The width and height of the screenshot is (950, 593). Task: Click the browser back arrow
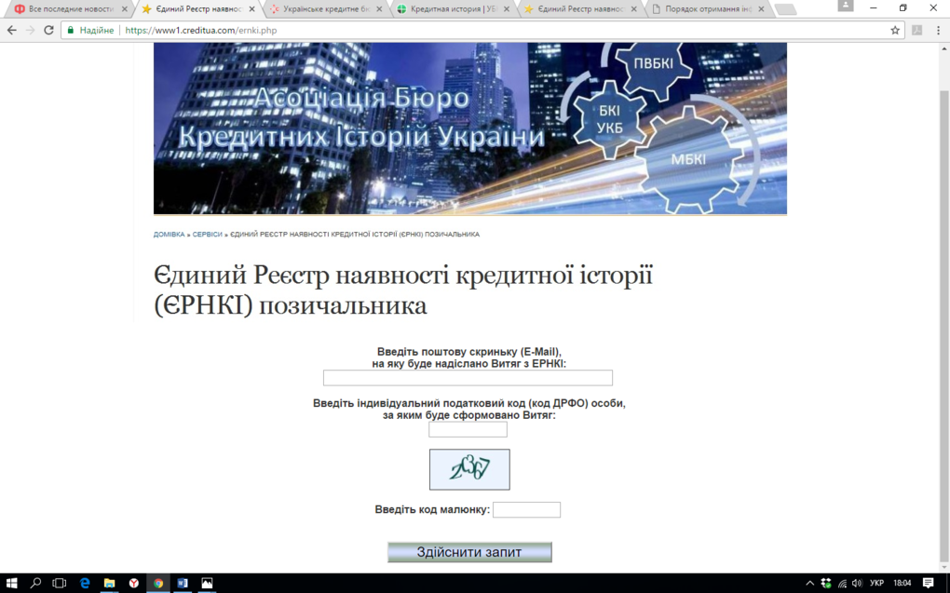click(x=12, y=30)
